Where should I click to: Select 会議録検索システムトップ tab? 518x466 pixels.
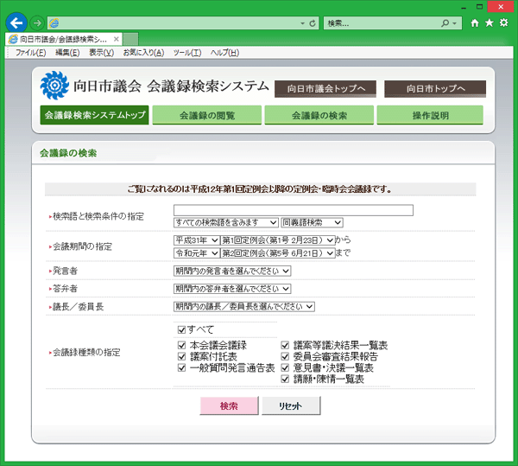click(94, 115)
